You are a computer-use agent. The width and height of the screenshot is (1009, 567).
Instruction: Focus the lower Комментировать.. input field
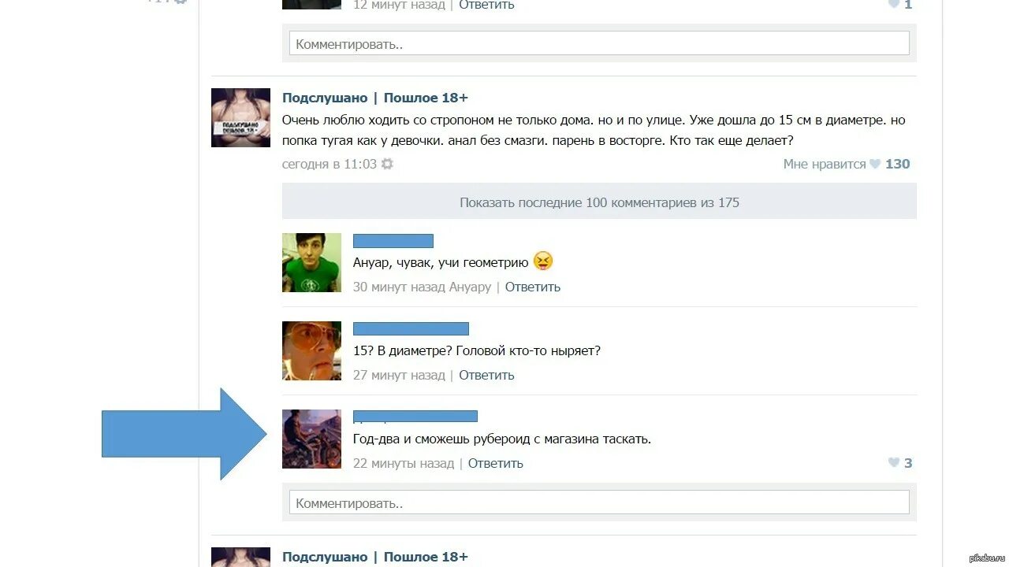599,502
